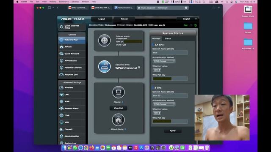The image size is (271, 152).
Task: Open System Log page
Action: point(72,143)
